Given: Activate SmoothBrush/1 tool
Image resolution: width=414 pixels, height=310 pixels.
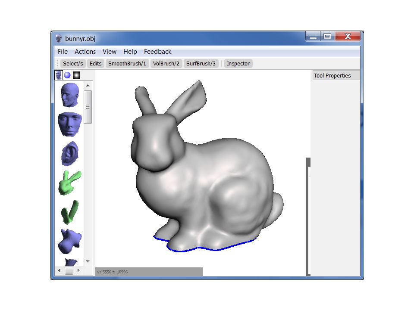Looking at the screenshot, I should click(127, 64).
